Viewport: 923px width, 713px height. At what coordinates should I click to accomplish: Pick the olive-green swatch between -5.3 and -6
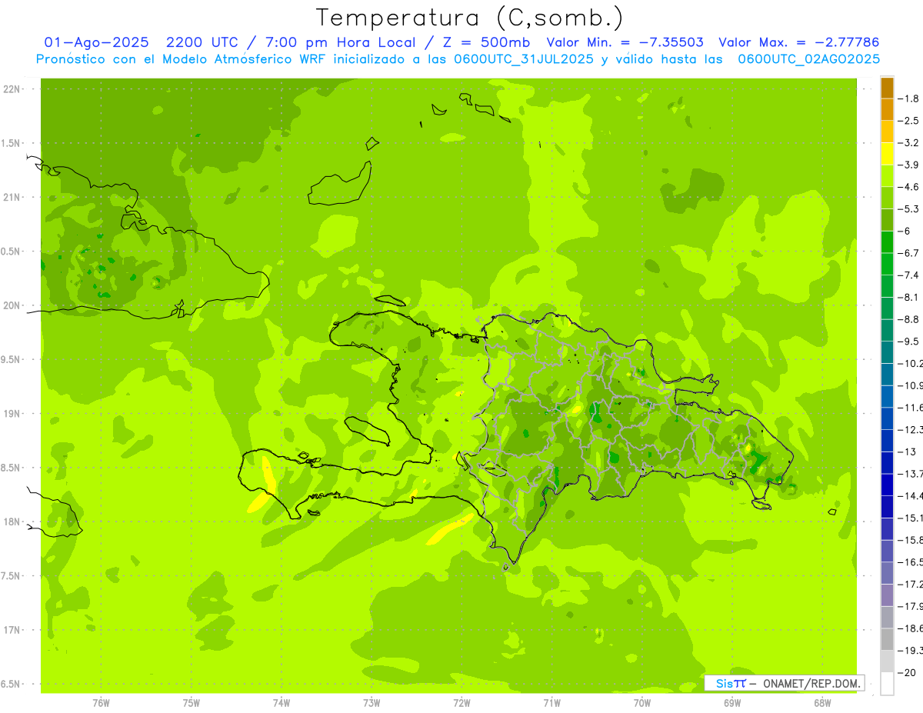click(x=887, y=220)
